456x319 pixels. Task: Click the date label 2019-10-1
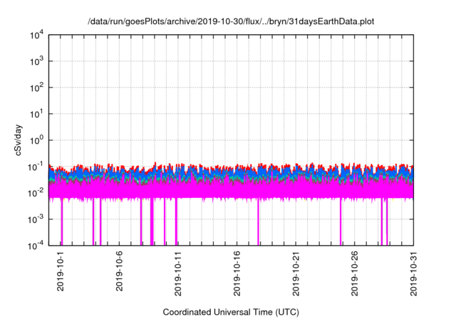(60, 271)
